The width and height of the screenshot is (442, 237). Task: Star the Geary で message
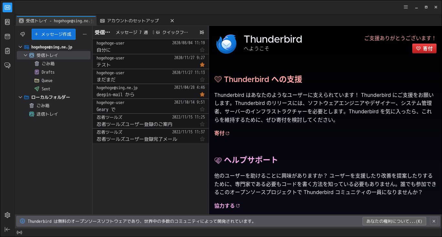click(x=202, y=109)
